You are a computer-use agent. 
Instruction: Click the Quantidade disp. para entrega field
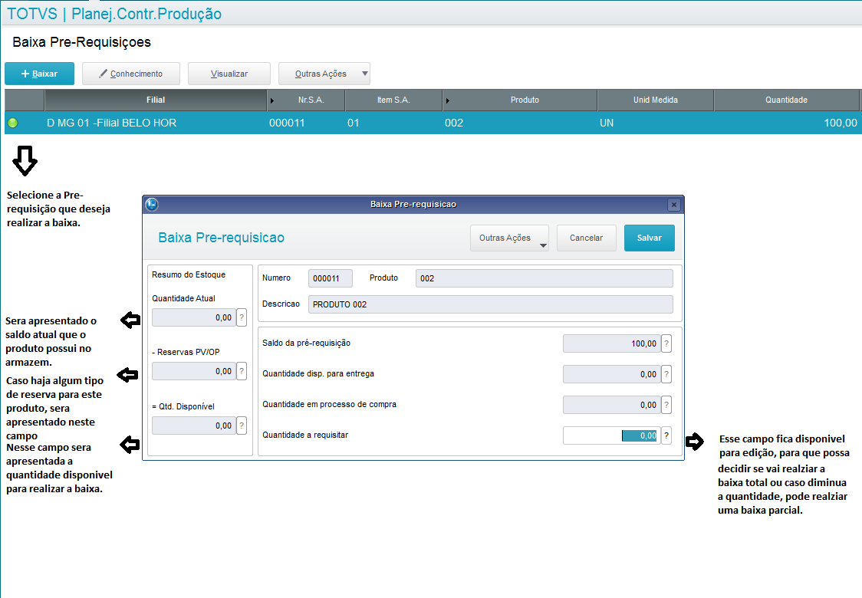611,374
